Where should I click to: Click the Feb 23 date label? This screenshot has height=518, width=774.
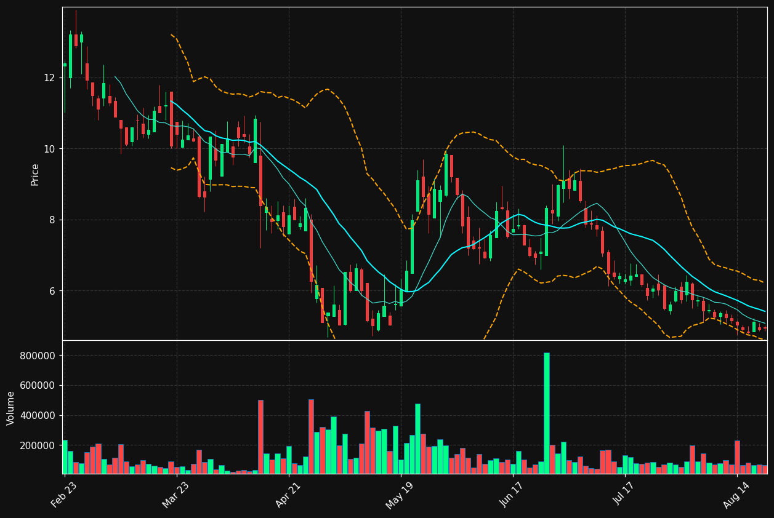(64, 495)
